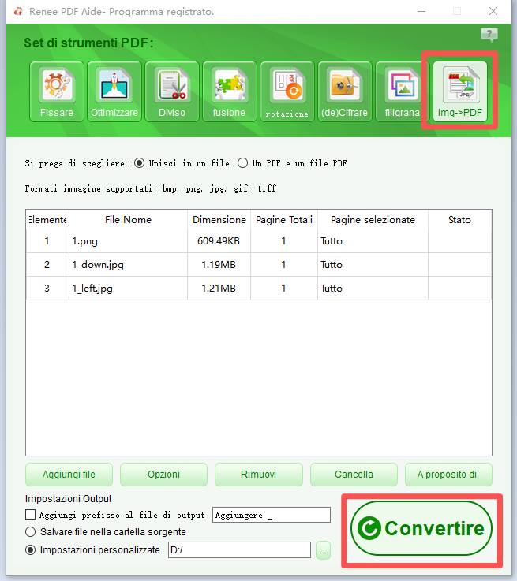Open the rotazione rotate tool
This screenshot has width=517, height=581.
point(287,91)
